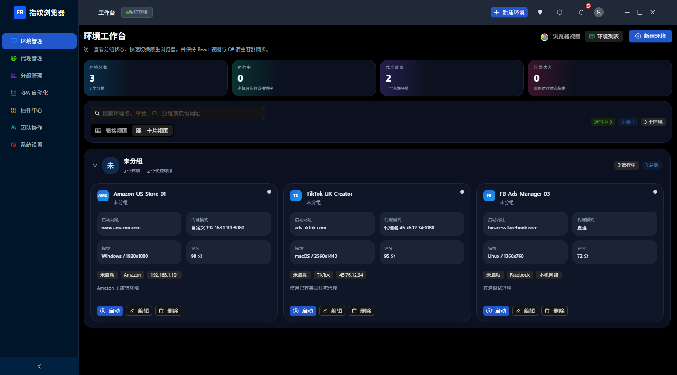
Task: Click the refresh sync icon in header
Action: [x=559, y=12]
